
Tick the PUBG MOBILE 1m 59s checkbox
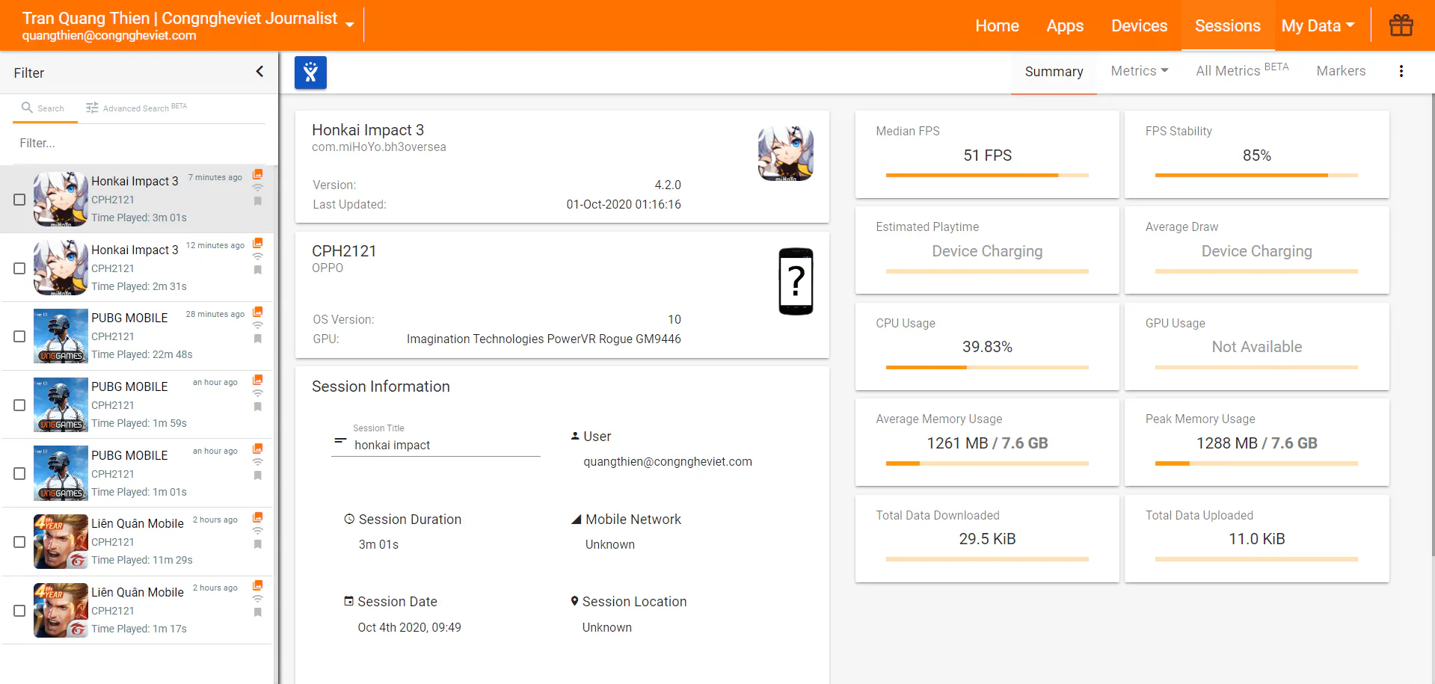click(19, 405)
